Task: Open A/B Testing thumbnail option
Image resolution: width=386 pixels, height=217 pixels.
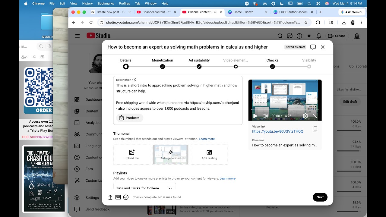Action: (209, 154)
